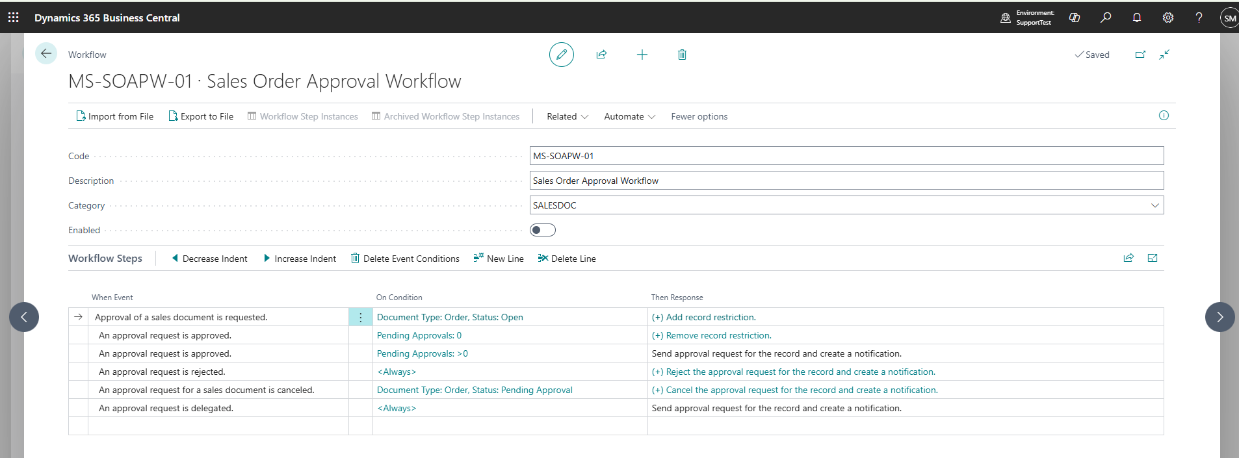Select 'approval request for a sales document is canceled'
Viewport: 1239px width, 458px height.
pos(206,390)
